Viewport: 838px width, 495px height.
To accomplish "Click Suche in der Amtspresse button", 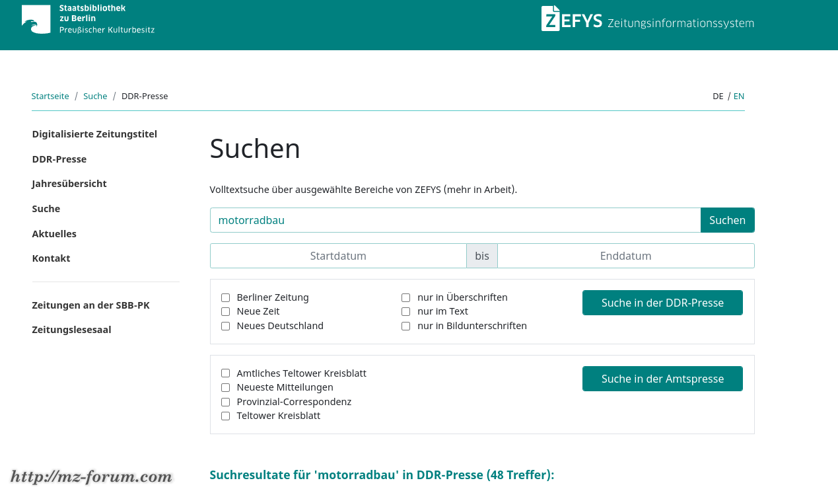I will tap(662, 379).
